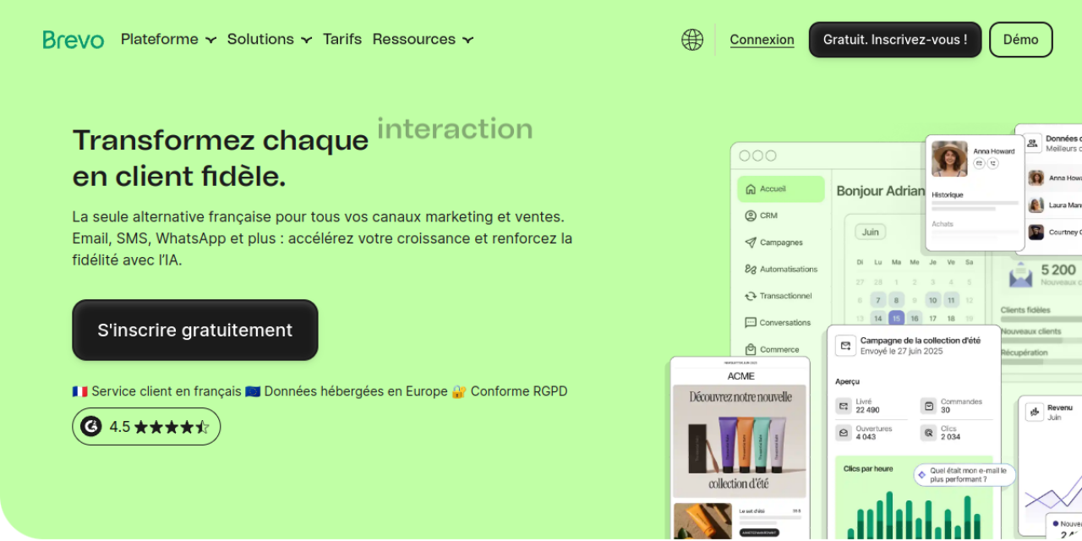1082x541 pixels.
Task: Click the Transactionnel arrows icon
Action: click(751, 296)
